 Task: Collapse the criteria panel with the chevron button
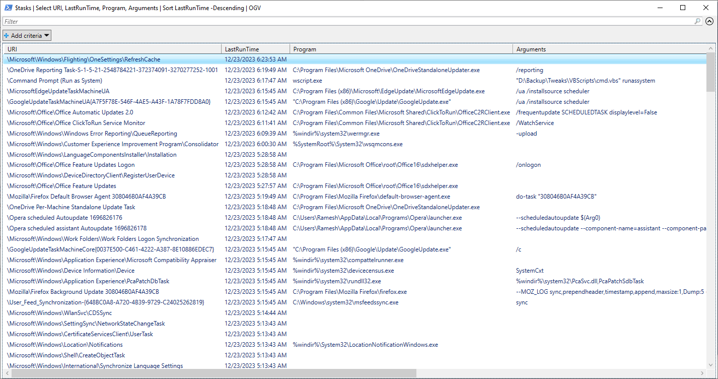point(709,21)
